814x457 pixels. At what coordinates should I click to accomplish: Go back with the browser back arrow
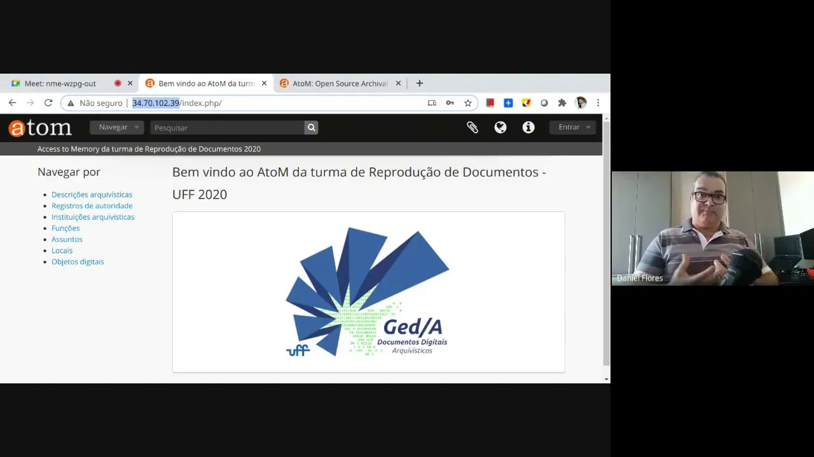(x=12, y=103)
